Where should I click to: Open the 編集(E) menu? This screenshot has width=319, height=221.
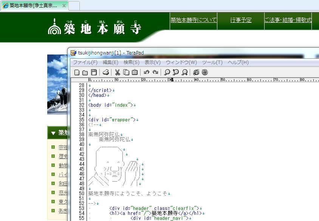(x=110, y=62)
